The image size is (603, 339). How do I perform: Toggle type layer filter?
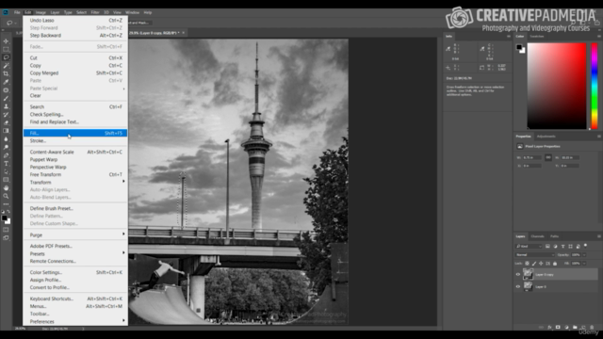point(563,246)
